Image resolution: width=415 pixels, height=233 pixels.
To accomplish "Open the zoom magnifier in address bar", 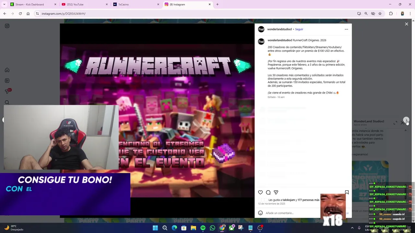I will point(366,14).
